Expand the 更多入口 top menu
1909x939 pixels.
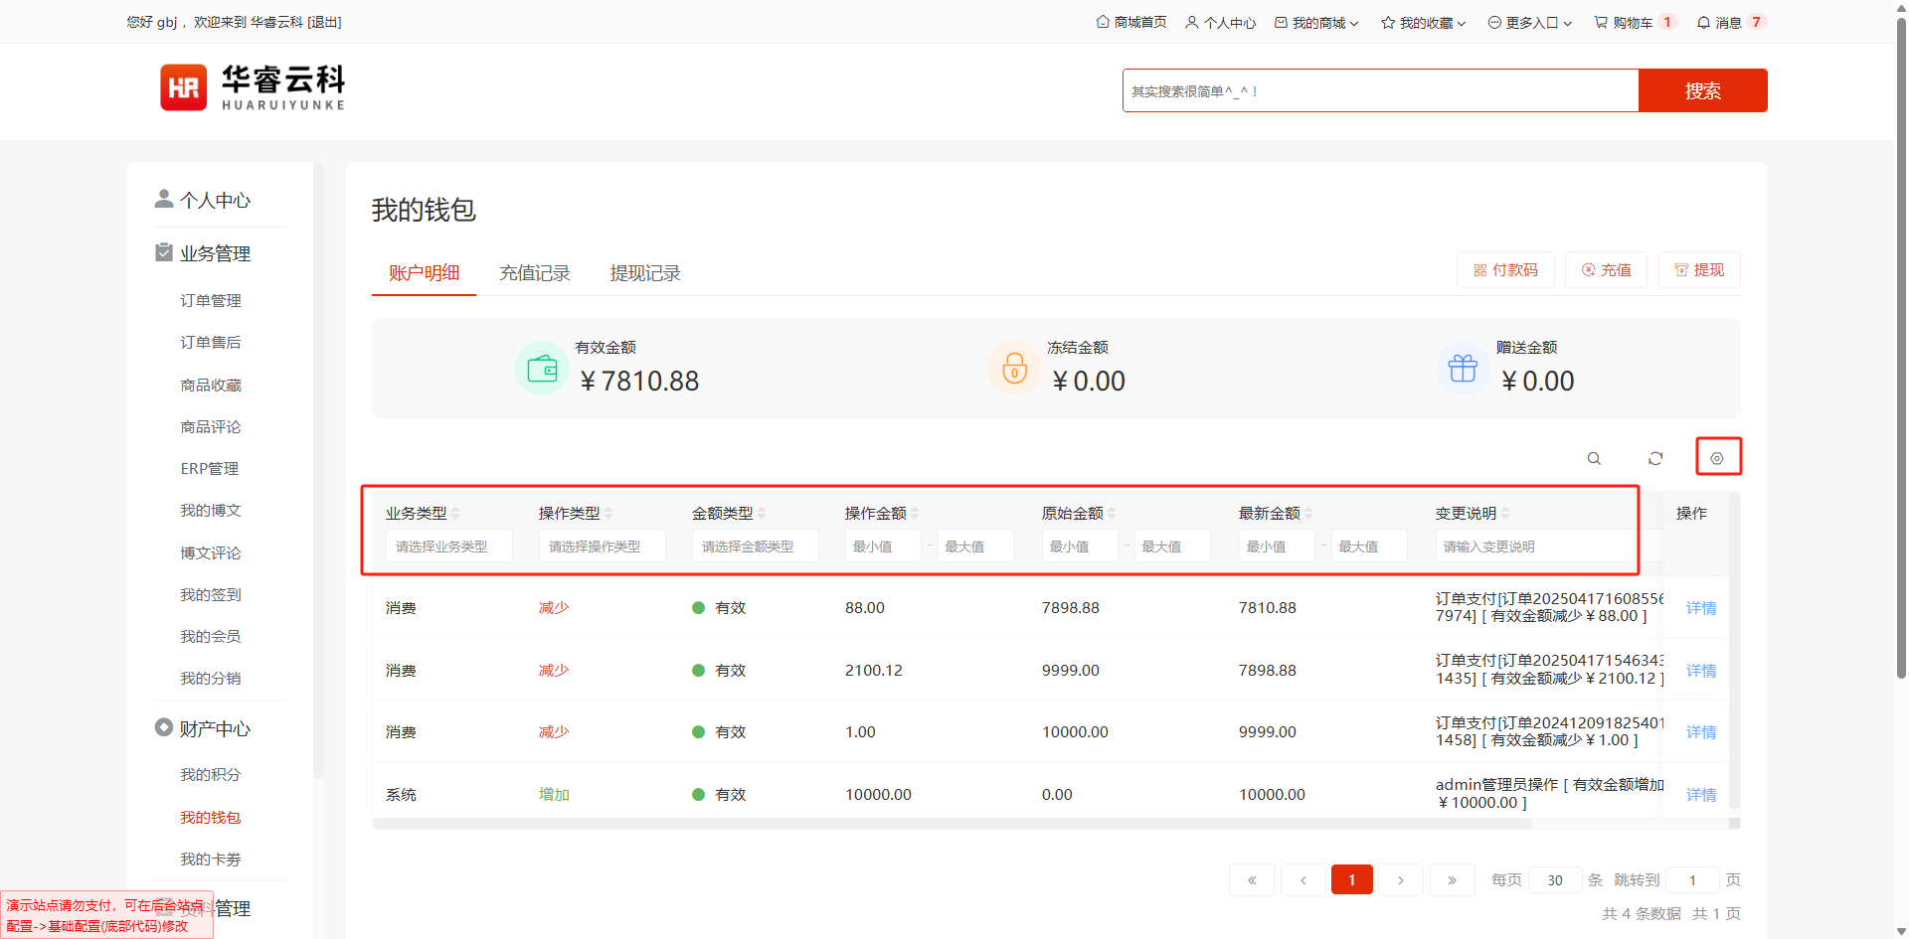1530,22
